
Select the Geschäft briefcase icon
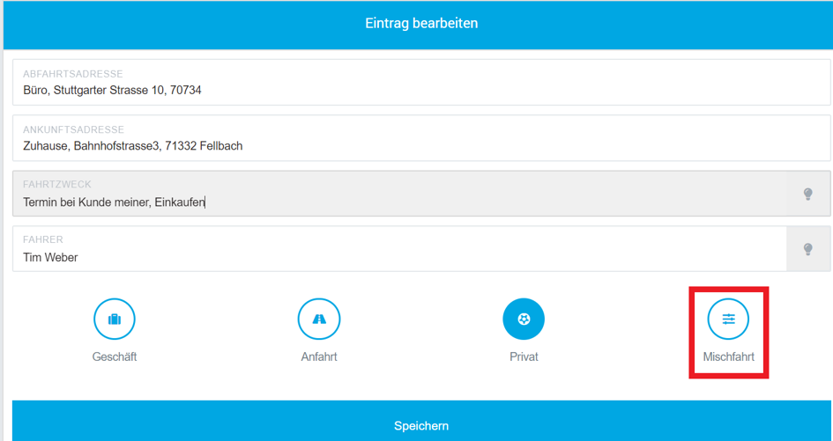pyautogui.click(x=115, y=319)
